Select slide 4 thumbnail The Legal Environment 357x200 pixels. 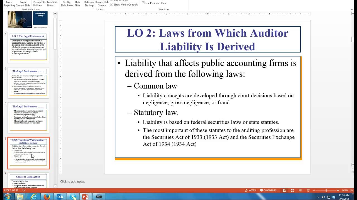[x=28, y=117]
